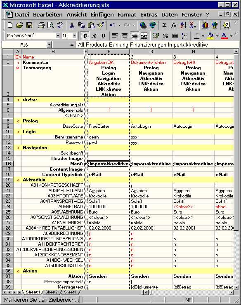Print the sheet with the printer icon
Screen dimensions: 241x305
coord(41,25)
